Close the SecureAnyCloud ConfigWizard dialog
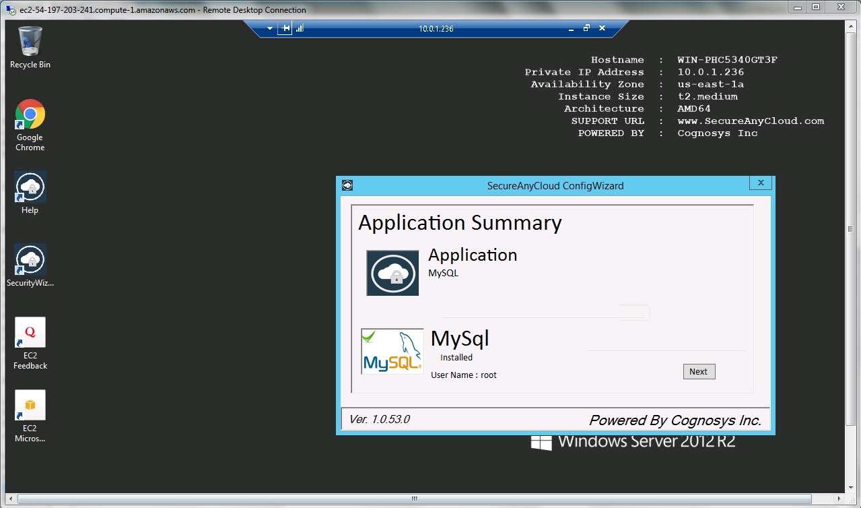Viewport: 861px width, 508px height. [761, 183]
